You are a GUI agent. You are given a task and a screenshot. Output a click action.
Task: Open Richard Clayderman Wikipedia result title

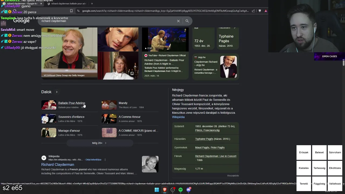(x=58, y=165)
